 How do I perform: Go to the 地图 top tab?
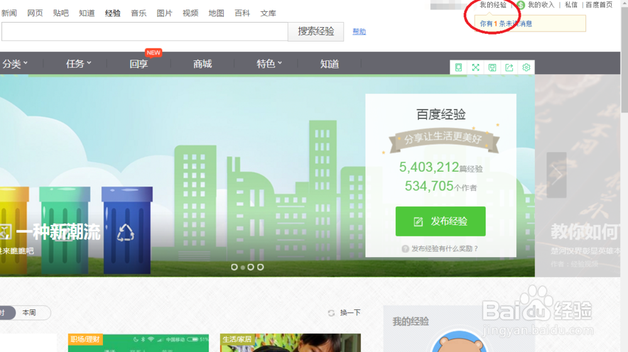click(216, 13)
